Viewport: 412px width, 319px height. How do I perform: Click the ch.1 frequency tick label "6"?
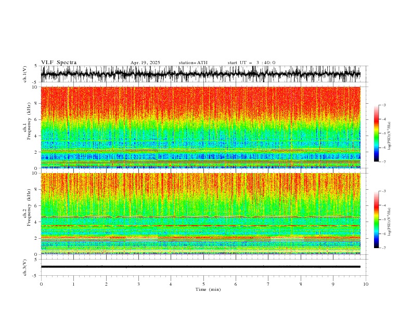(36, 119)
